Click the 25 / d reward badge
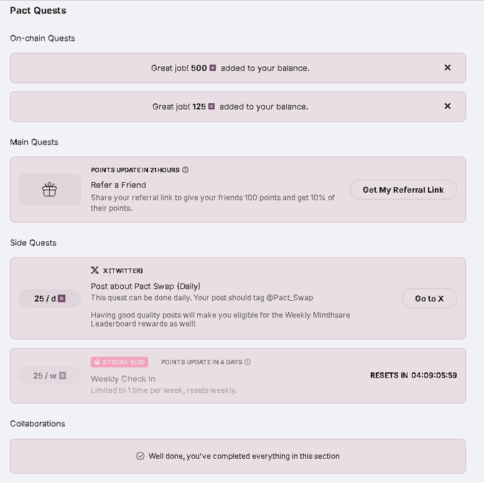Image resolution: width=484 pixels, height=483 pixels. coord(50,298)
